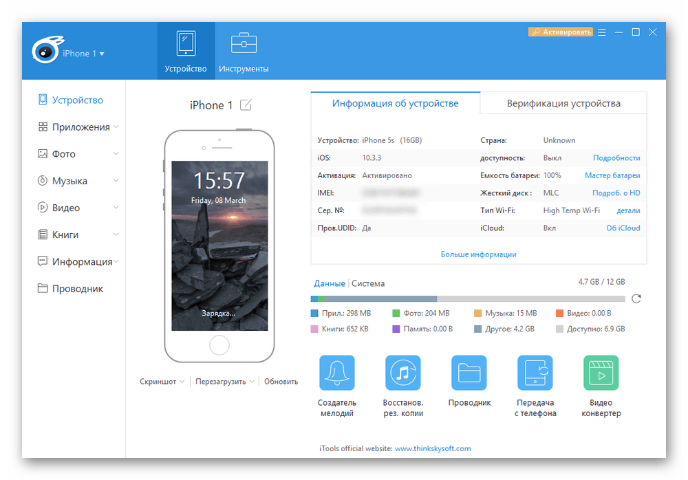Open the Мастер батареи link

pos(612,175)
